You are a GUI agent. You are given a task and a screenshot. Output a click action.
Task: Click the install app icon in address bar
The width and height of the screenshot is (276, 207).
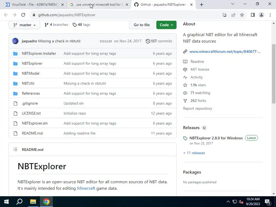[x=225, y=15]
